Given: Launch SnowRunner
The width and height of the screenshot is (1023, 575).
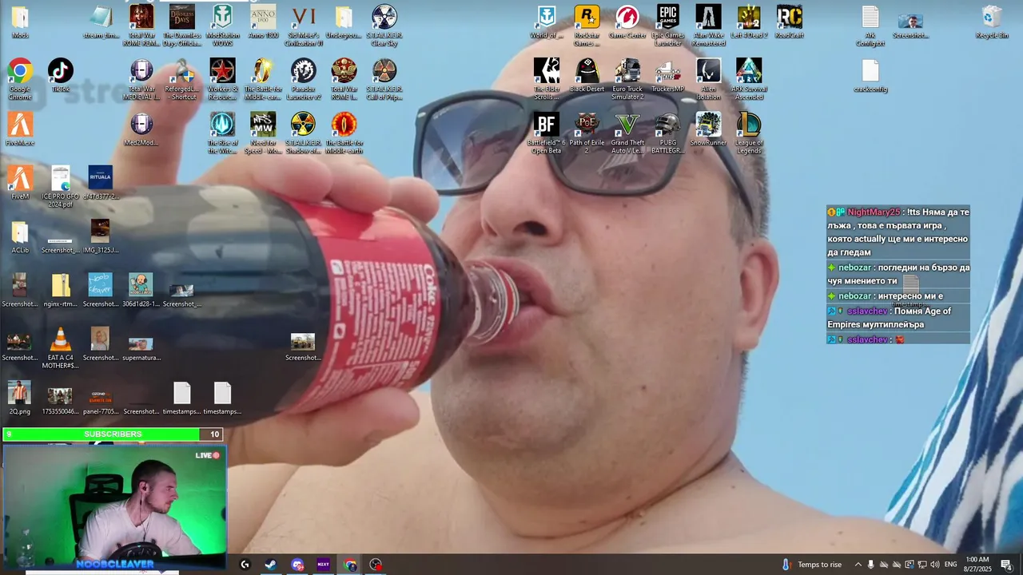Looking at the screenshot, I should click(x=708, y=129).
